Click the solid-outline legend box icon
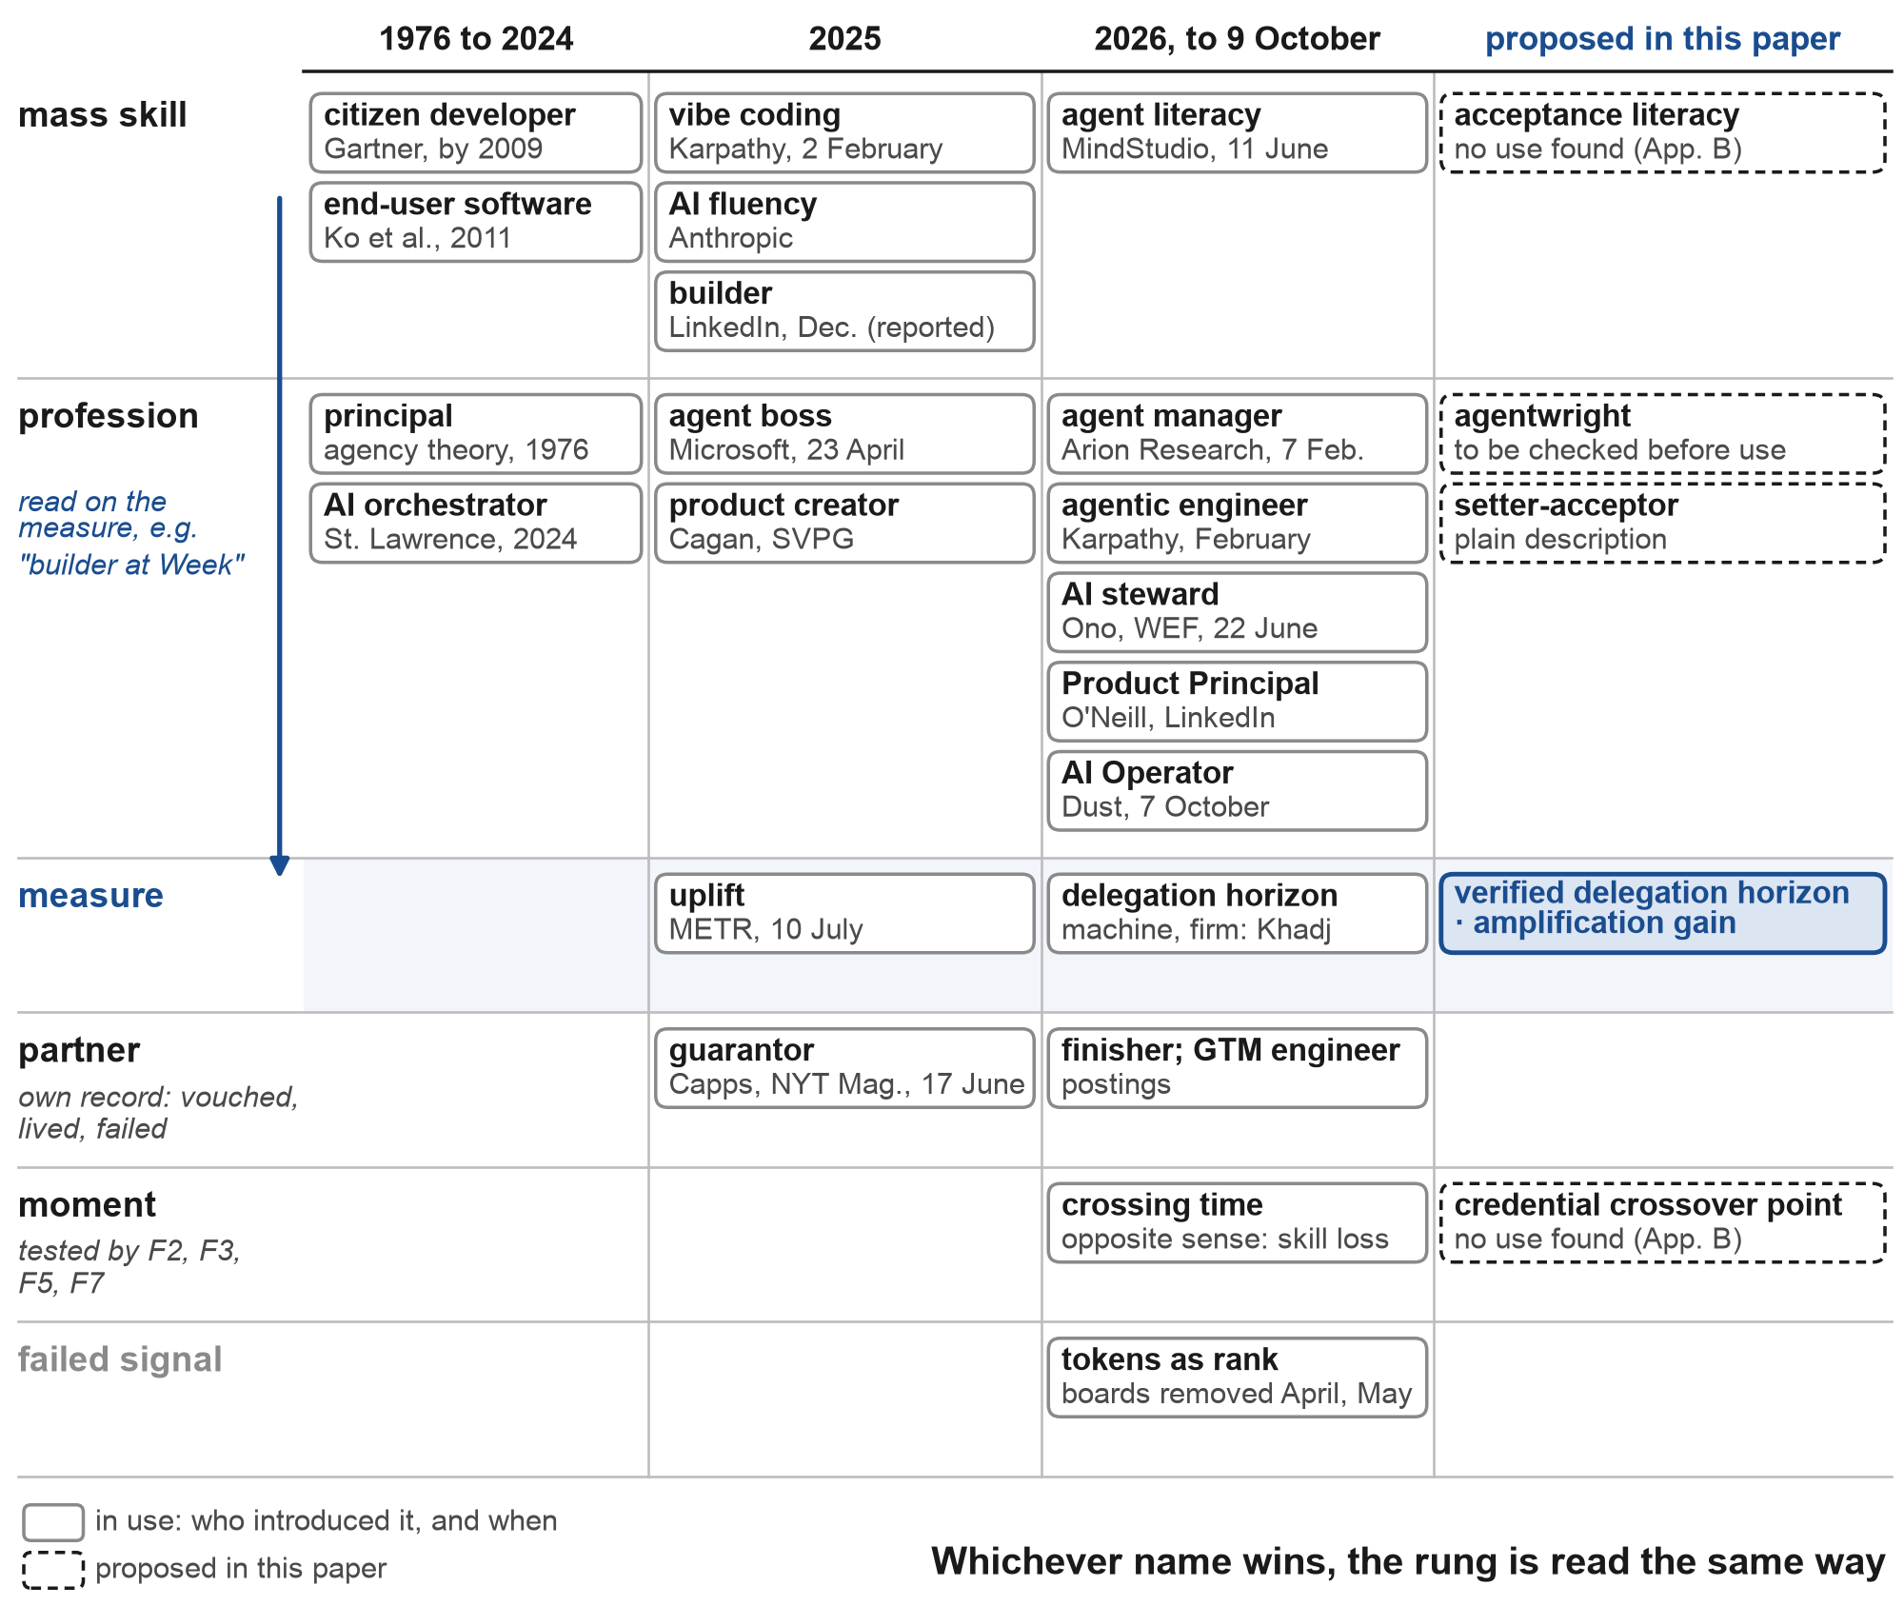 click(53, 1521)
